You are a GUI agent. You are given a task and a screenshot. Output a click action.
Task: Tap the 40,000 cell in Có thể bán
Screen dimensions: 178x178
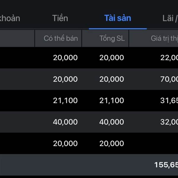tap(65, 122)
